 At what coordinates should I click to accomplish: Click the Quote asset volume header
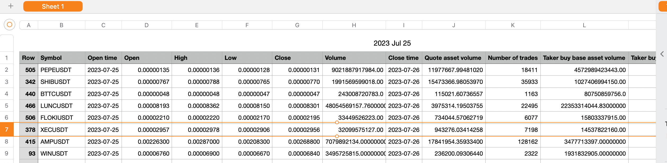coord(453,58)
